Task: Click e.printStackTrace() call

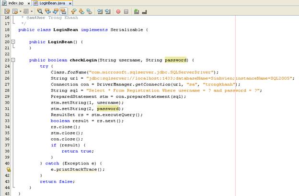Action: pyautogui.click(x=78, y=169)
